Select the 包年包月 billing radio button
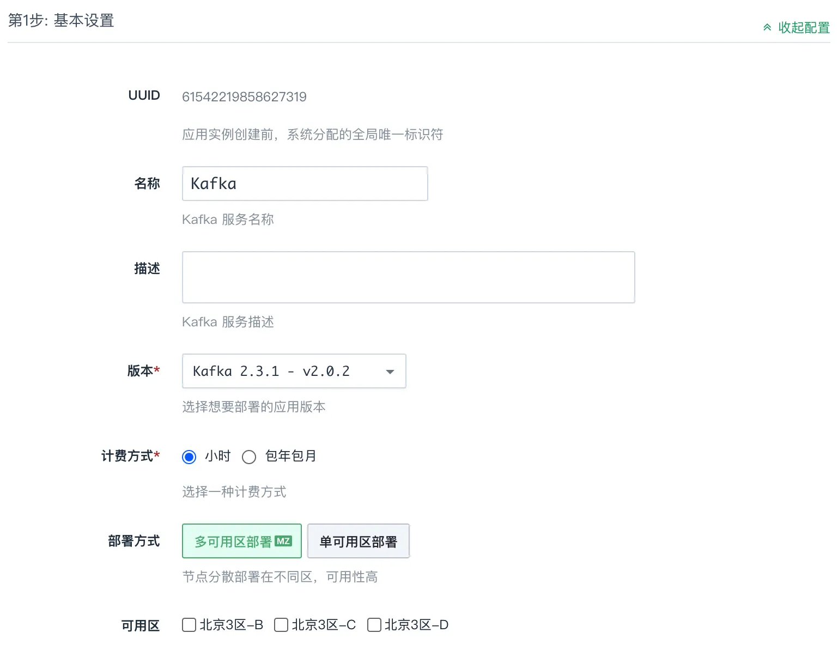Viewport: 838px width, 645px height. coord(249,457)
